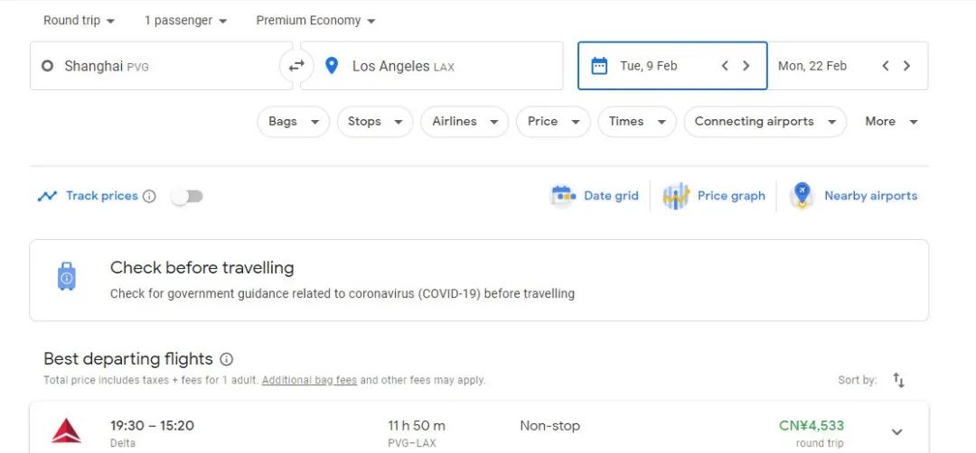The height and width of the screenshot is (453, 976).
Task: Click the Date grid calendar icon
Action: (x=563, y=196)
